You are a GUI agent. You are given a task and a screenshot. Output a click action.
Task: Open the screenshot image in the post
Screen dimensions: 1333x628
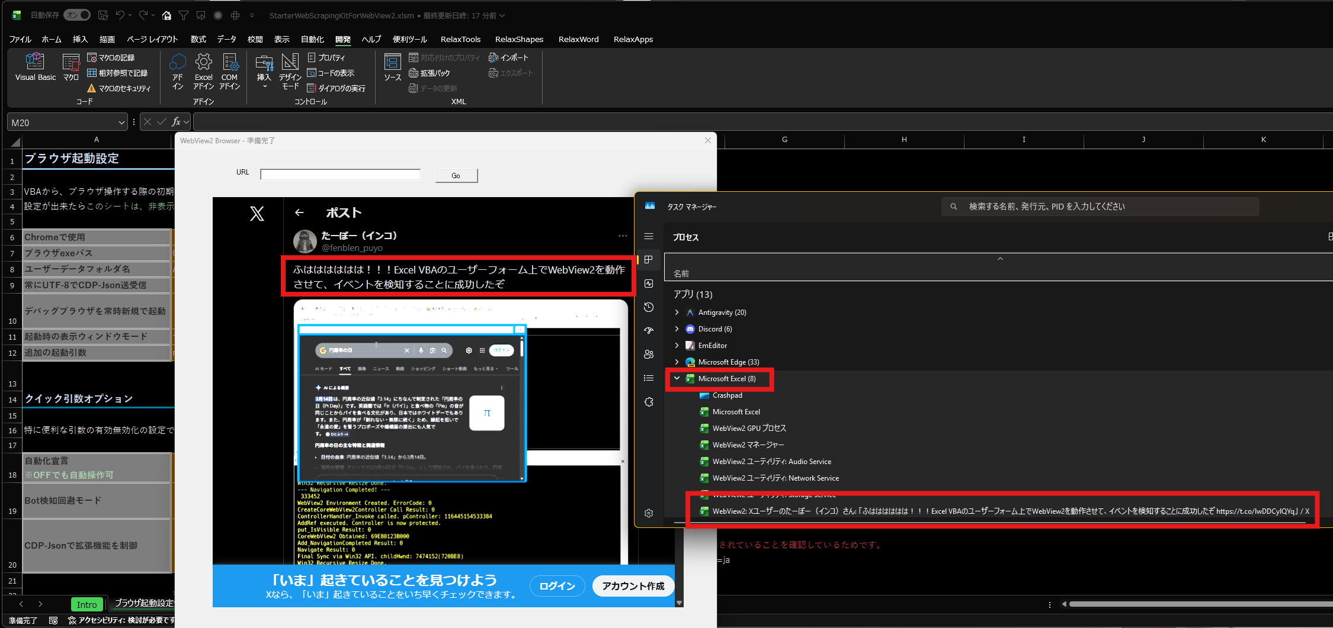pos(460,431)
